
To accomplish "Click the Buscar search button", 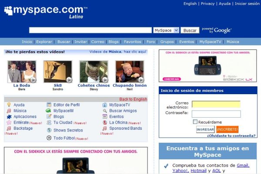I will 190,30.
